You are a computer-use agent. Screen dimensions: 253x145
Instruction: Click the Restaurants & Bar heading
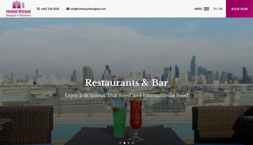pos(126,83)
